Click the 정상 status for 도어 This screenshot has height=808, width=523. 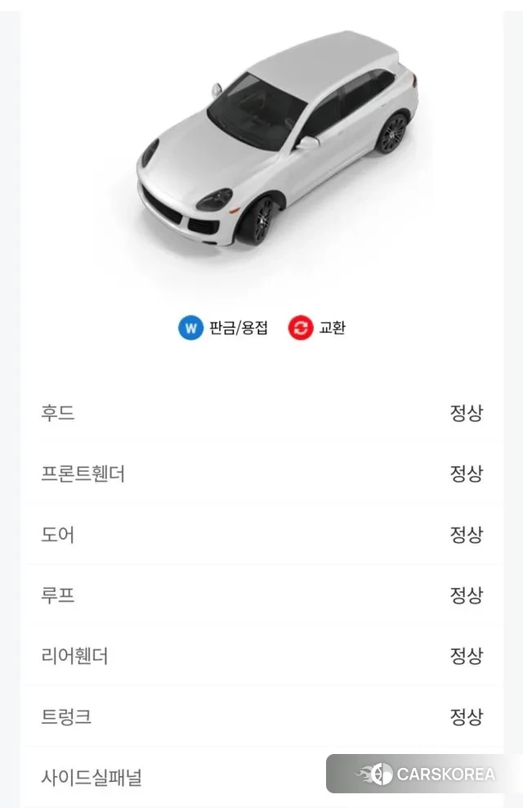(x=466, y=535)
